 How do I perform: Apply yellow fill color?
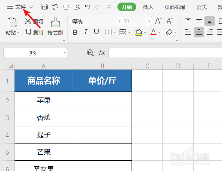(x=138, y=32)
